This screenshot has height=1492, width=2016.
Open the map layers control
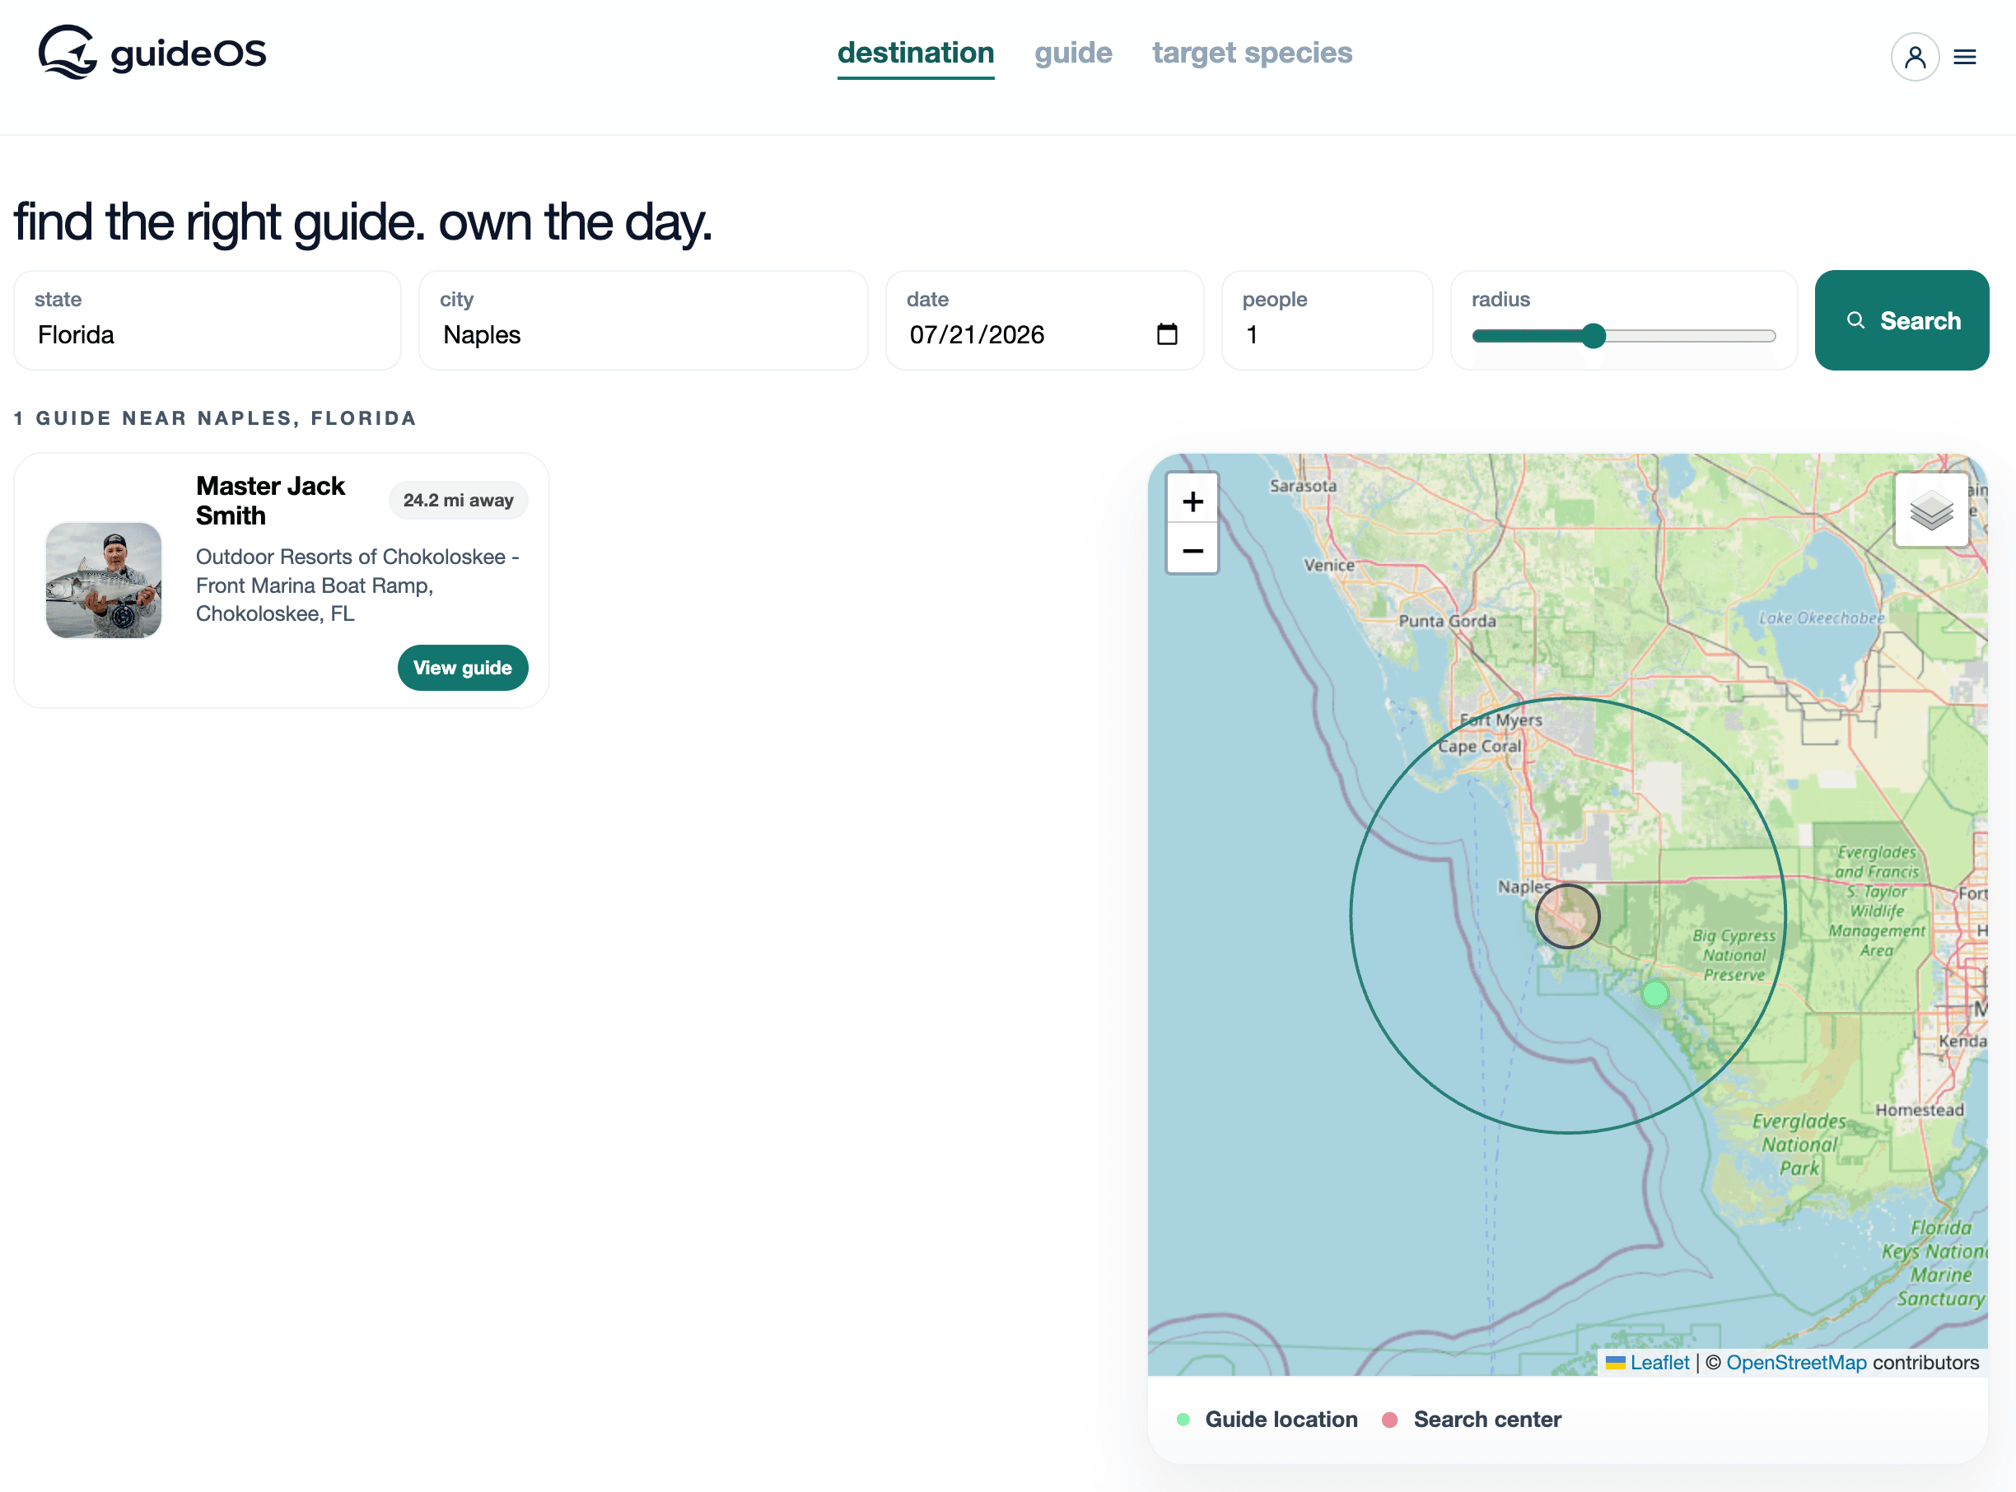pos(1931,510)
